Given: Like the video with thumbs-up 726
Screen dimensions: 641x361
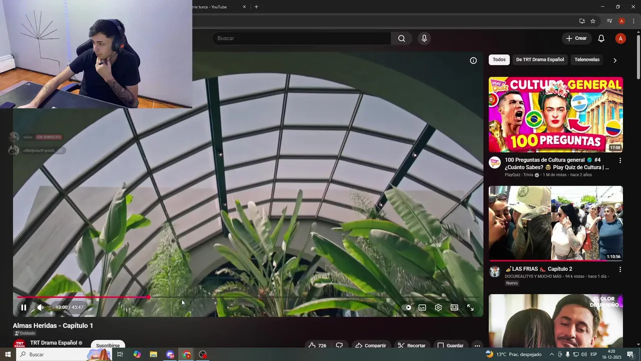Looking at the screenshot, I should point(317,345).
